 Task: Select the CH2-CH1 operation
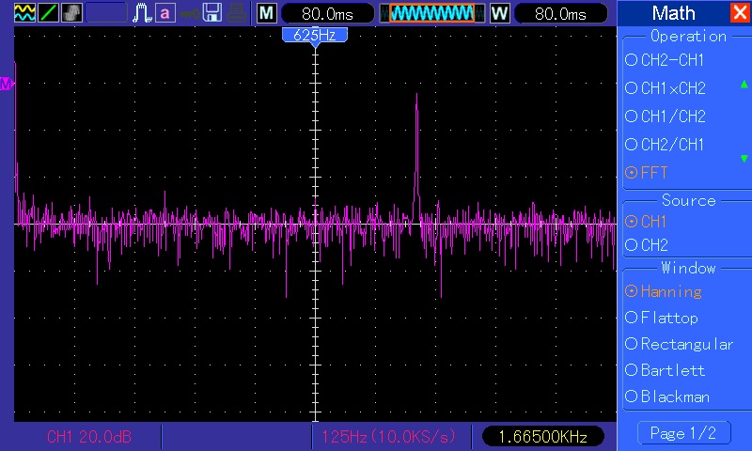pyautogui.click(x=665, y=60)
